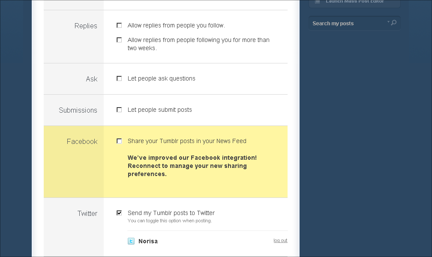Check Let people submit posts
Image resolution: width=432 pixels, height=257 pixels.
click(119, 110)
